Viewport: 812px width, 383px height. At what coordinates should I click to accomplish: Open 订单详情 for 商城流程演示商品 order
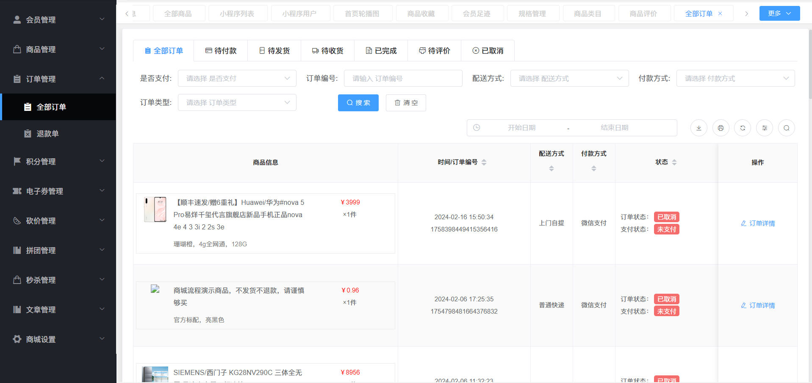pyautogui.click(x=758, y=305)
